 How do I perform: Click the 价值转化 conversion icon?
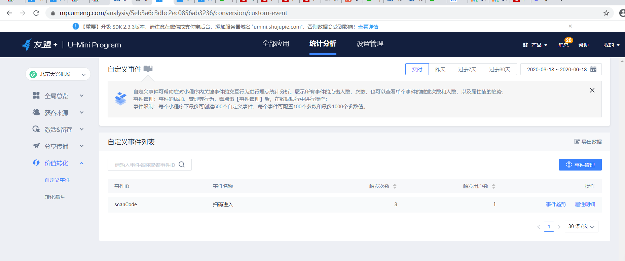click(36, 163)
